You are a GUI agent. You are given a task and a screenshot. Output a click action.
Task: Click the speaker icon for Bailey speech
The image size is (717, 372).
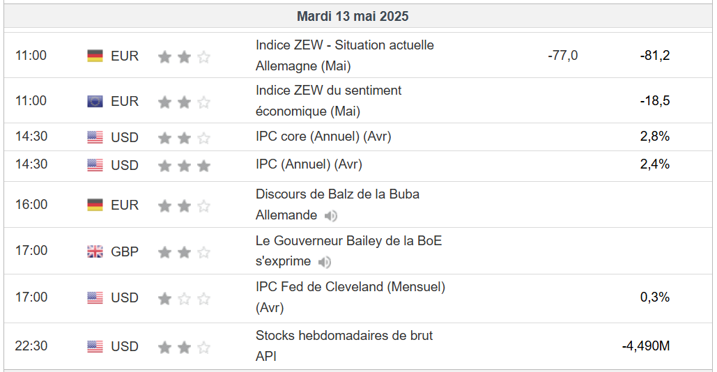coord(325,263)
